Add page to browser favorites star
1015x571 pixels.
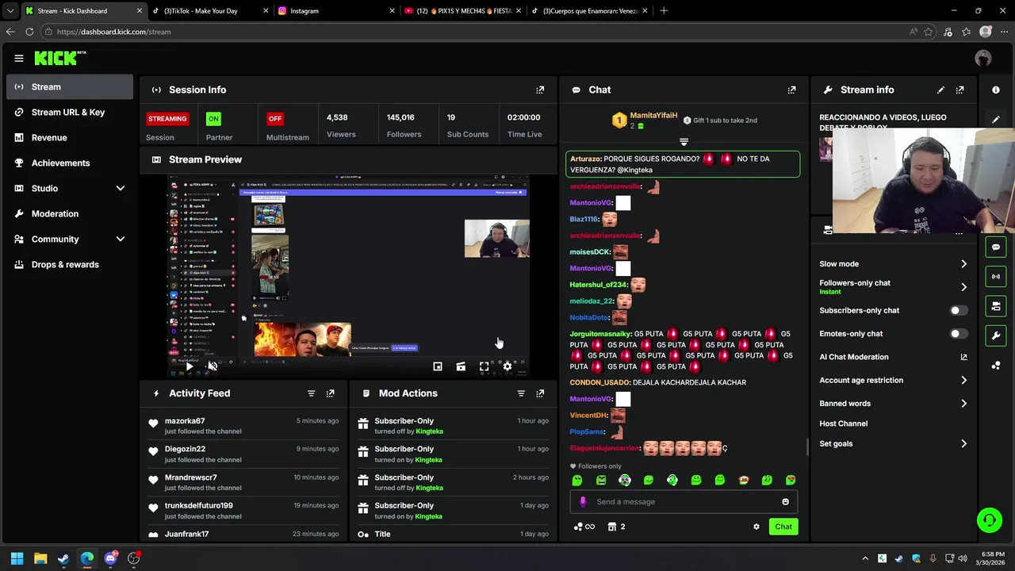click(929, 32)
